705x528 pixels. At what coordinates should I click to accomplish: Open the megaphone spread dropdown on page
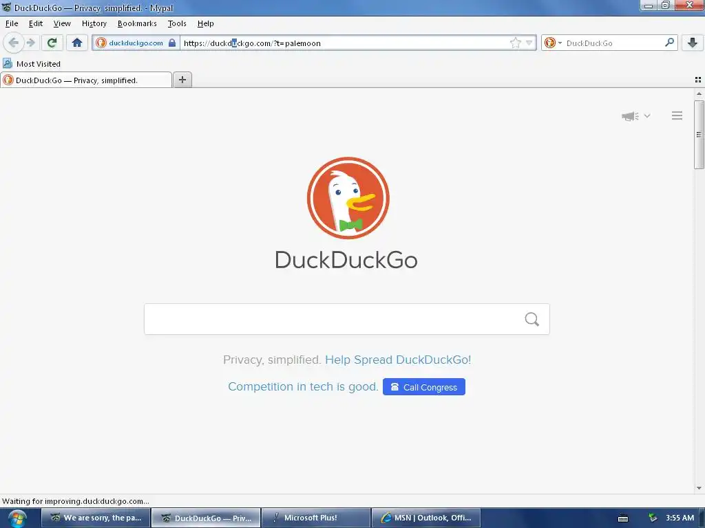coord(635,115)
